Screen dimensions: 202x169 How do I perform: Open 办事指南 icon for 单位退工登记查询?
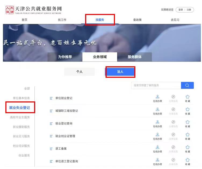coord(173,160)
